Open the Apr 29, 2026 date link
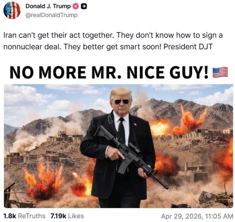Viewport: 235px width, 222px height. coord(181,216)
